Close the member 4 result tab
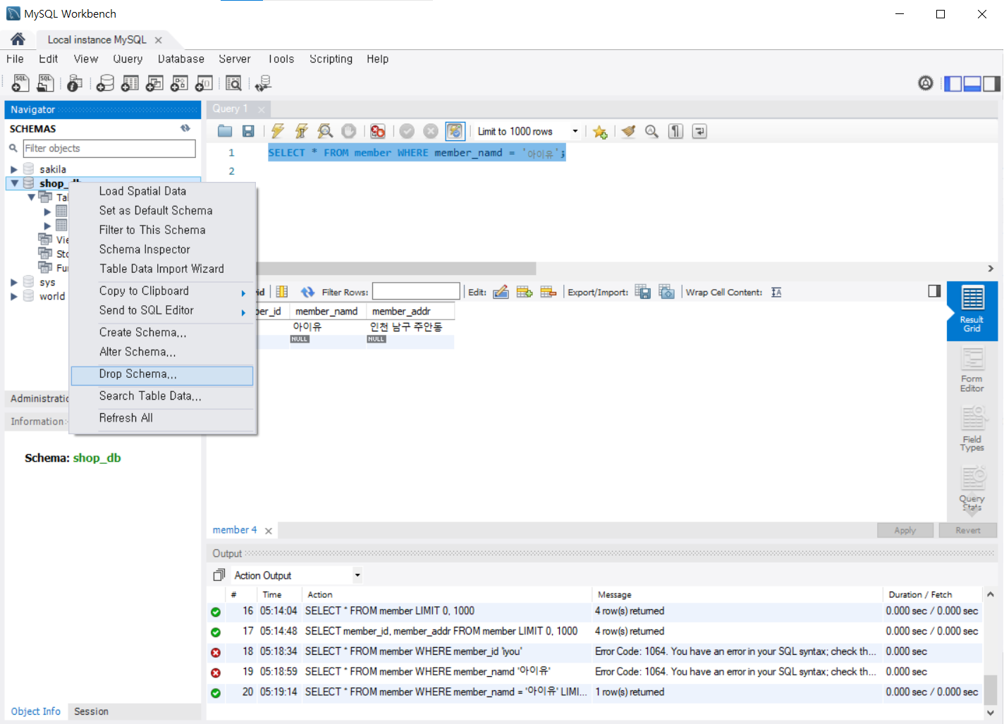 (269, 531)
